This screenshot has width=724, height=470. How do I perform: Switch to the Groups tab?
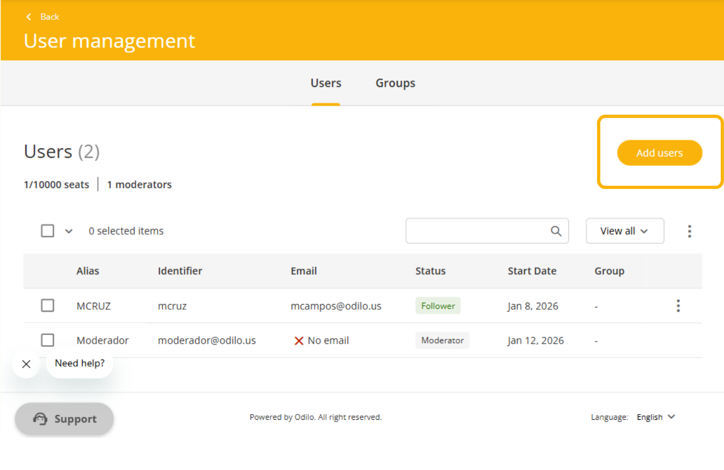pyautogui.click(x=395, y=83)
